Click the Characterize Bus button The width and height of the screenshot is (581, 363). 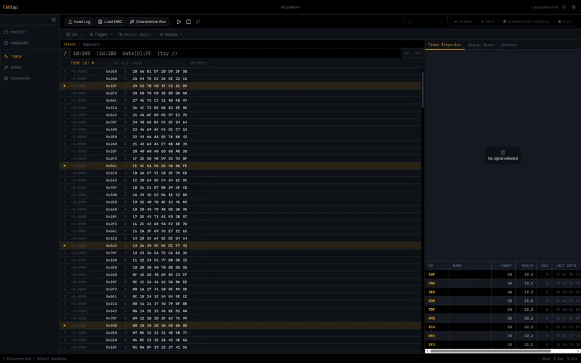pos(148,22)
